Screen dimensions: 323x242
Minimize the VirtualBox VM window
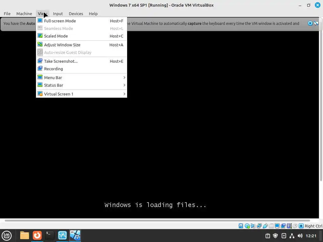[300, 5]
